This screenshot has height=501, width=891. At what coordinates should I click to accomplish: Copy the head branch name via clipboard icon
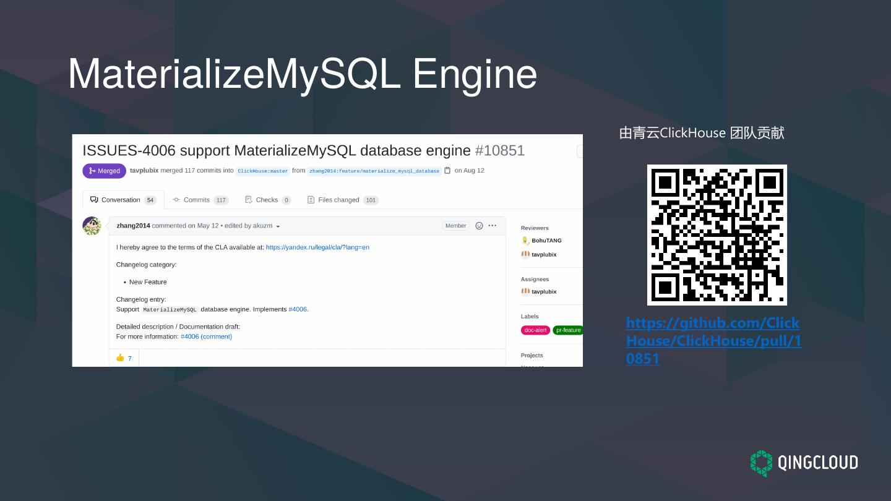pyautogui.click(x=447, y=171)
